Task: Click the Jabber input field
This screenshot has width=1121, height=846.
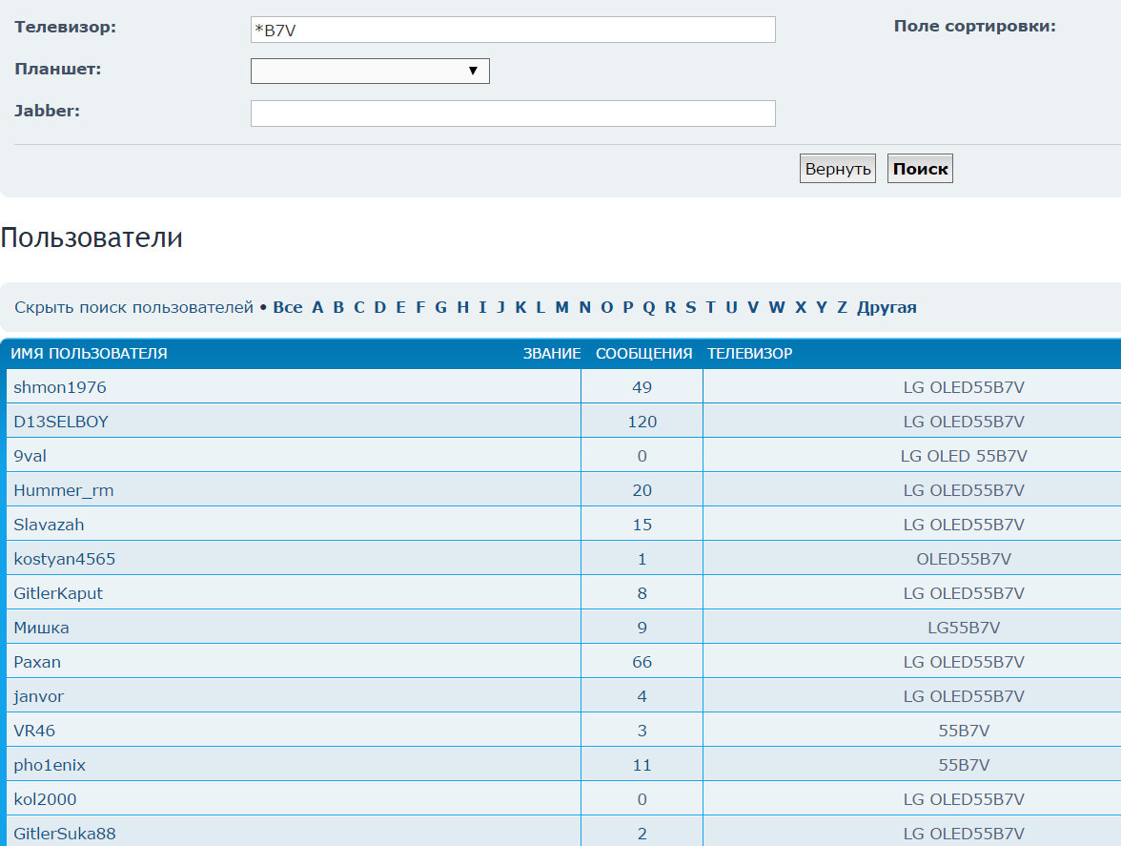Action: tap(513, 113)
